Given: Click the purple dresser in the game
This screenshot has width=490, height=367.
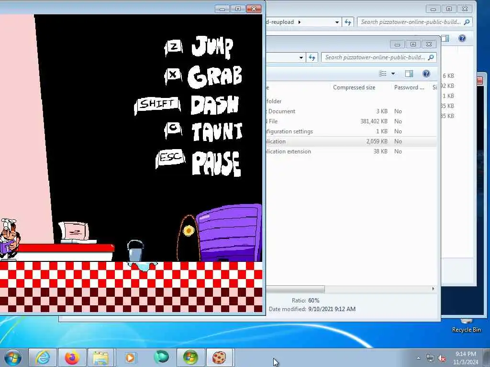Looking at the screenshot, I should [x=230, y=233].
